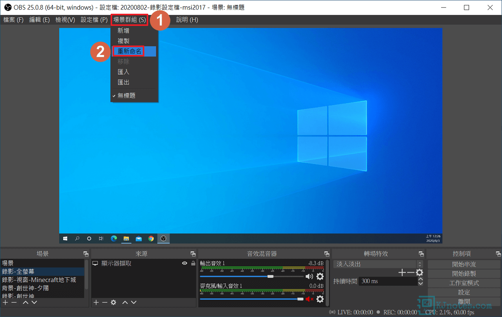Select the 錄影-視窗-Minecraft地下城 scene

(x=42, y=280)
